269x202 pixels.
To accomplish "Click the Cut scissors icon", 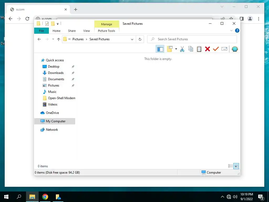I will (182, 49).
